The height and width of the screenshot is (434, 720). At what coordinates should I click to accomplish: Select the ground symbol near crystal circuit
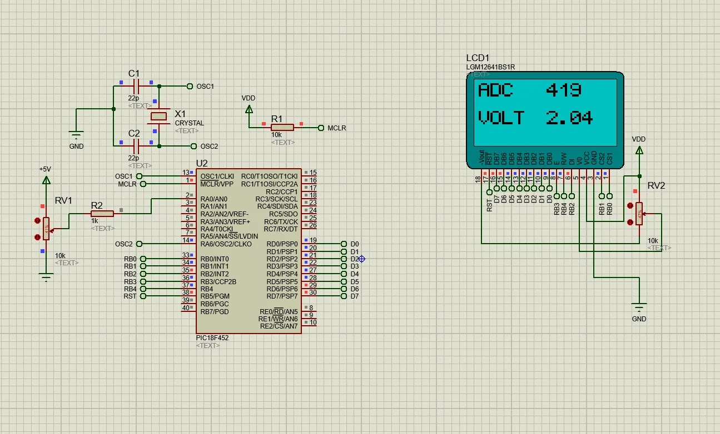coord(76,134)
